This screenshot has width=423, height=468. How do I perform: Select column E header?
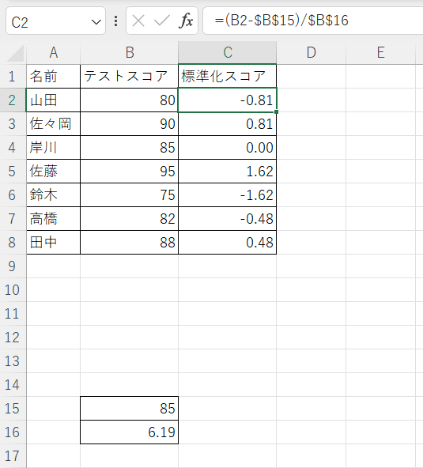click(380, 52)
